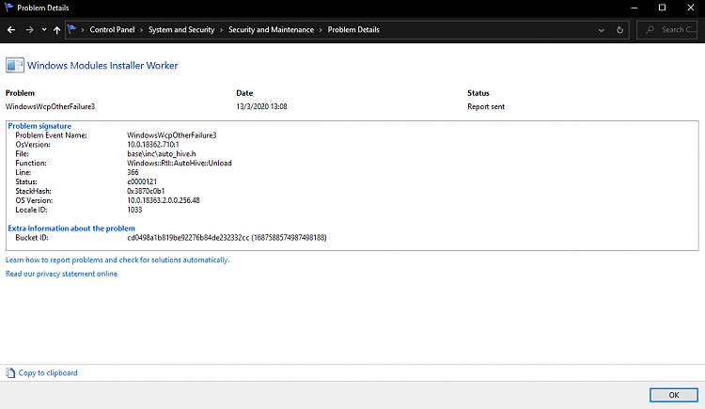The image size is (705, 409).
Task: Click the flag icon in the address bar
Action: (72, 29)
